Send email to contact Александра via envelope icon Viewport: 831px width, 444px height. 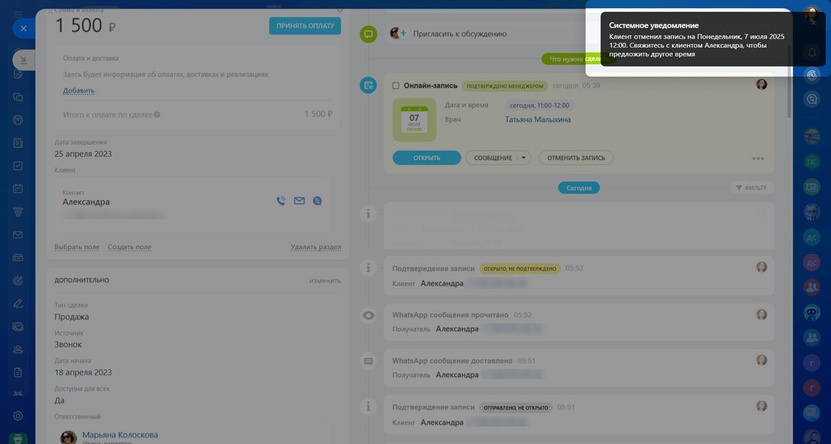pyautogui.click(x=299, y=201)
